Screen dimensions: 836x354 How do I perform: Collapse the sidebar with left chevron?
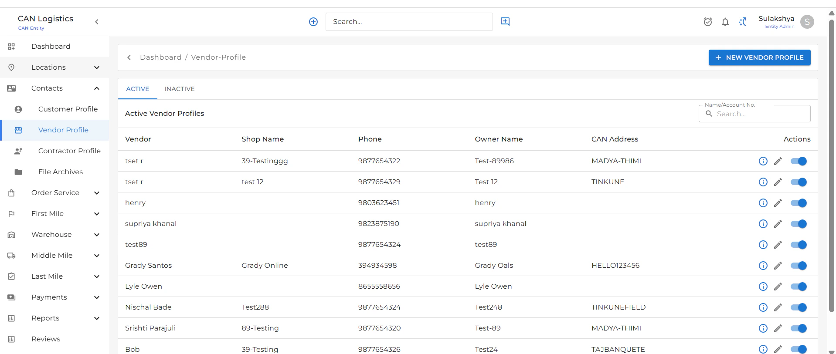click(x=97, y=22)
